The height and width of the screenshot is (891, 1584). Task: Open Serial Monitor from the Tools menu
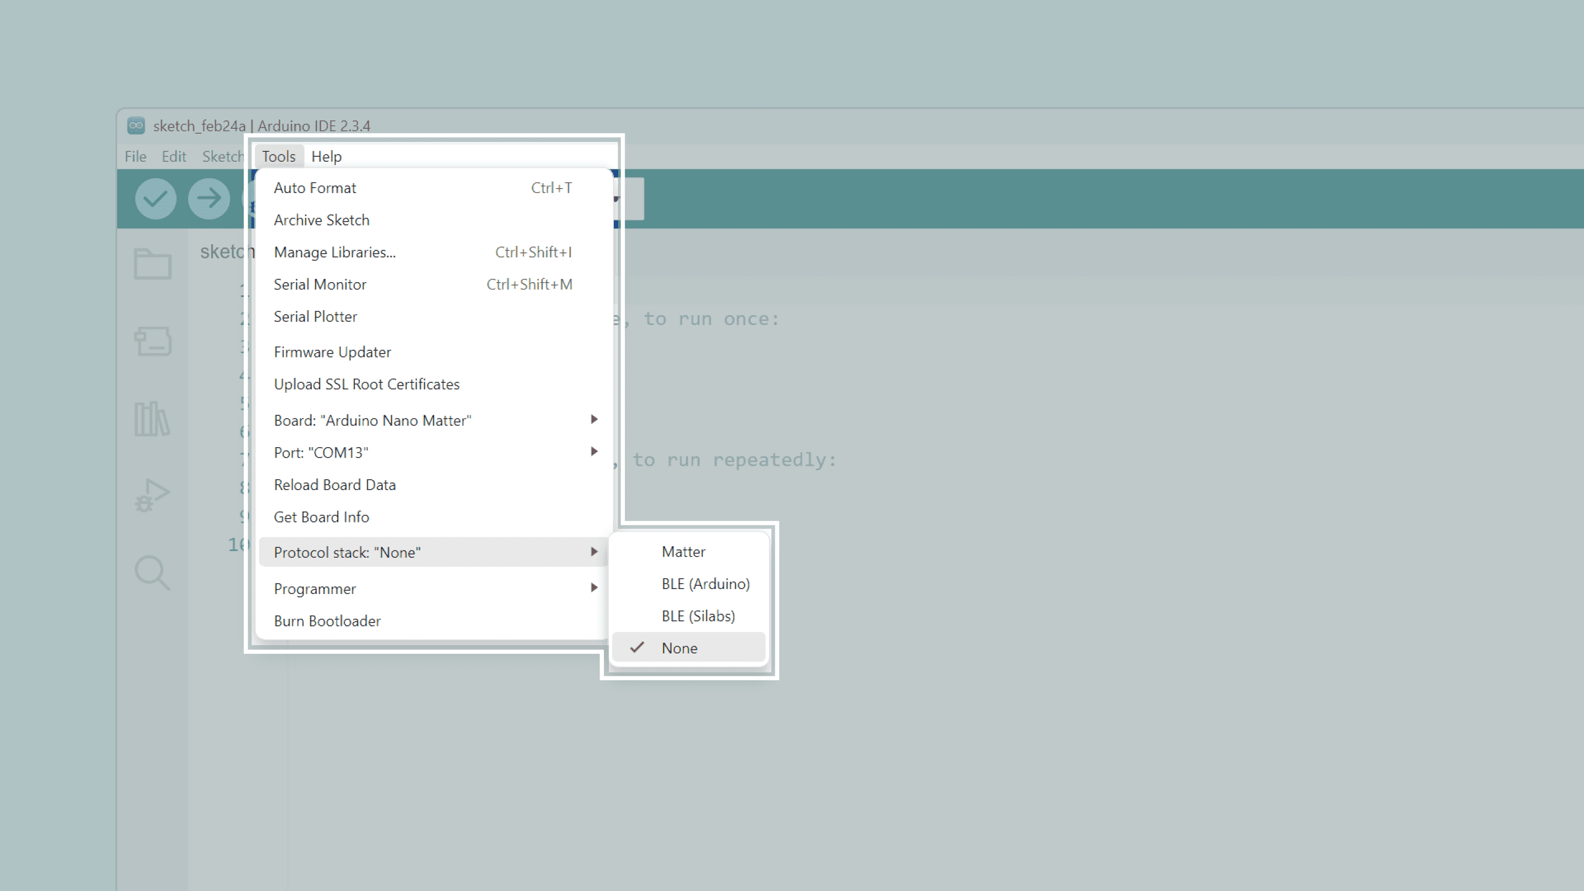(320, 284)
